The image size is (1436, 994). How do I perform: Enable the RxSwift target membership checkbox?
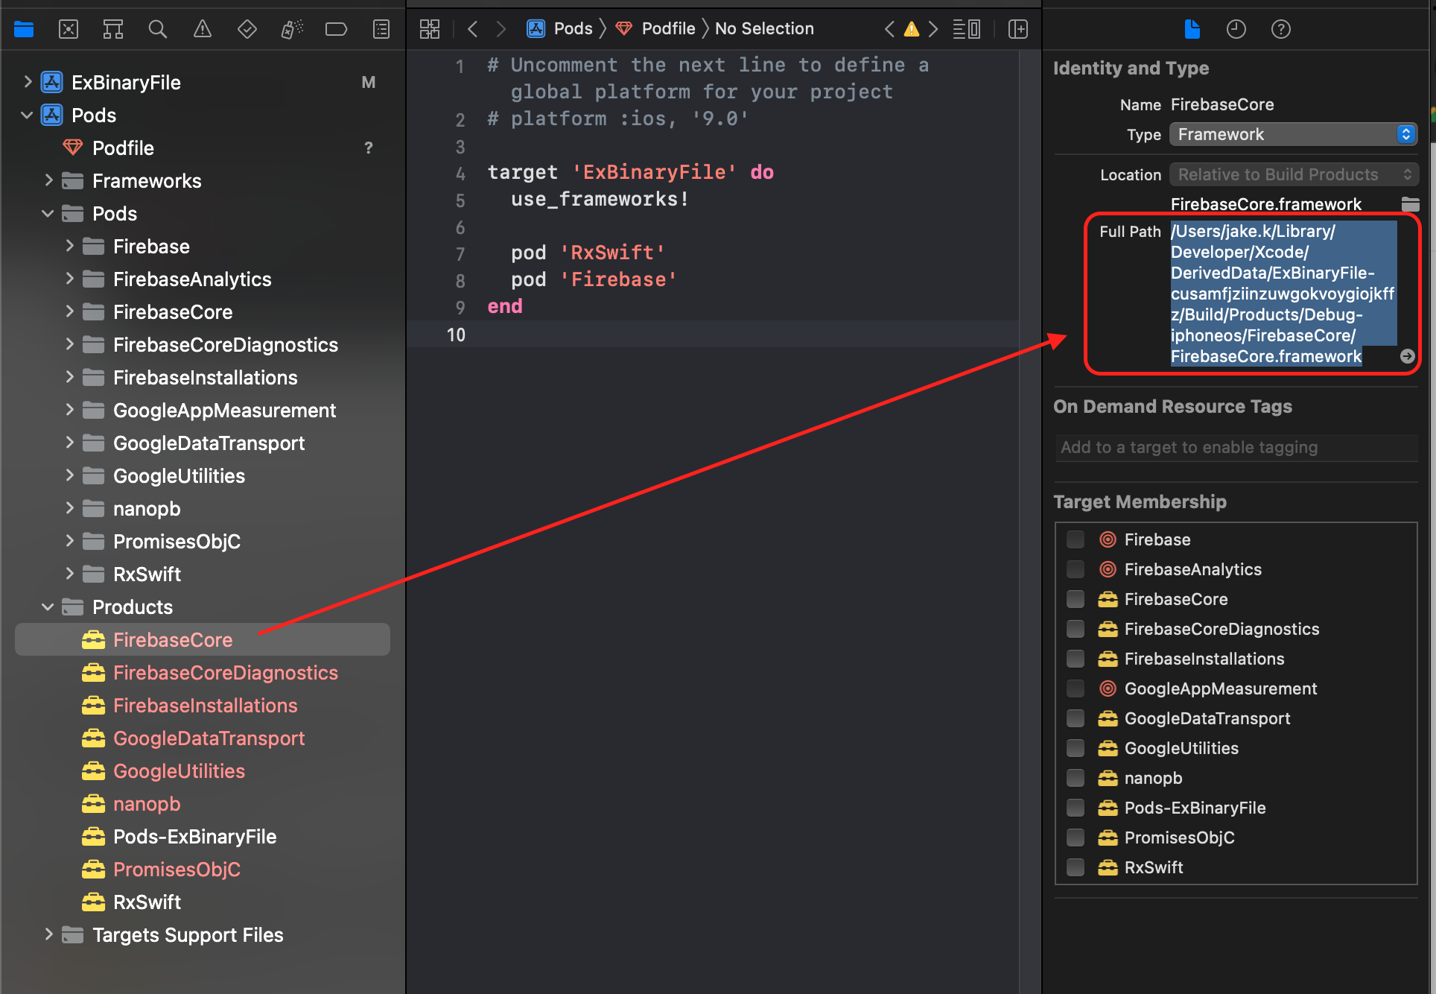click(x=1076, y=867)
